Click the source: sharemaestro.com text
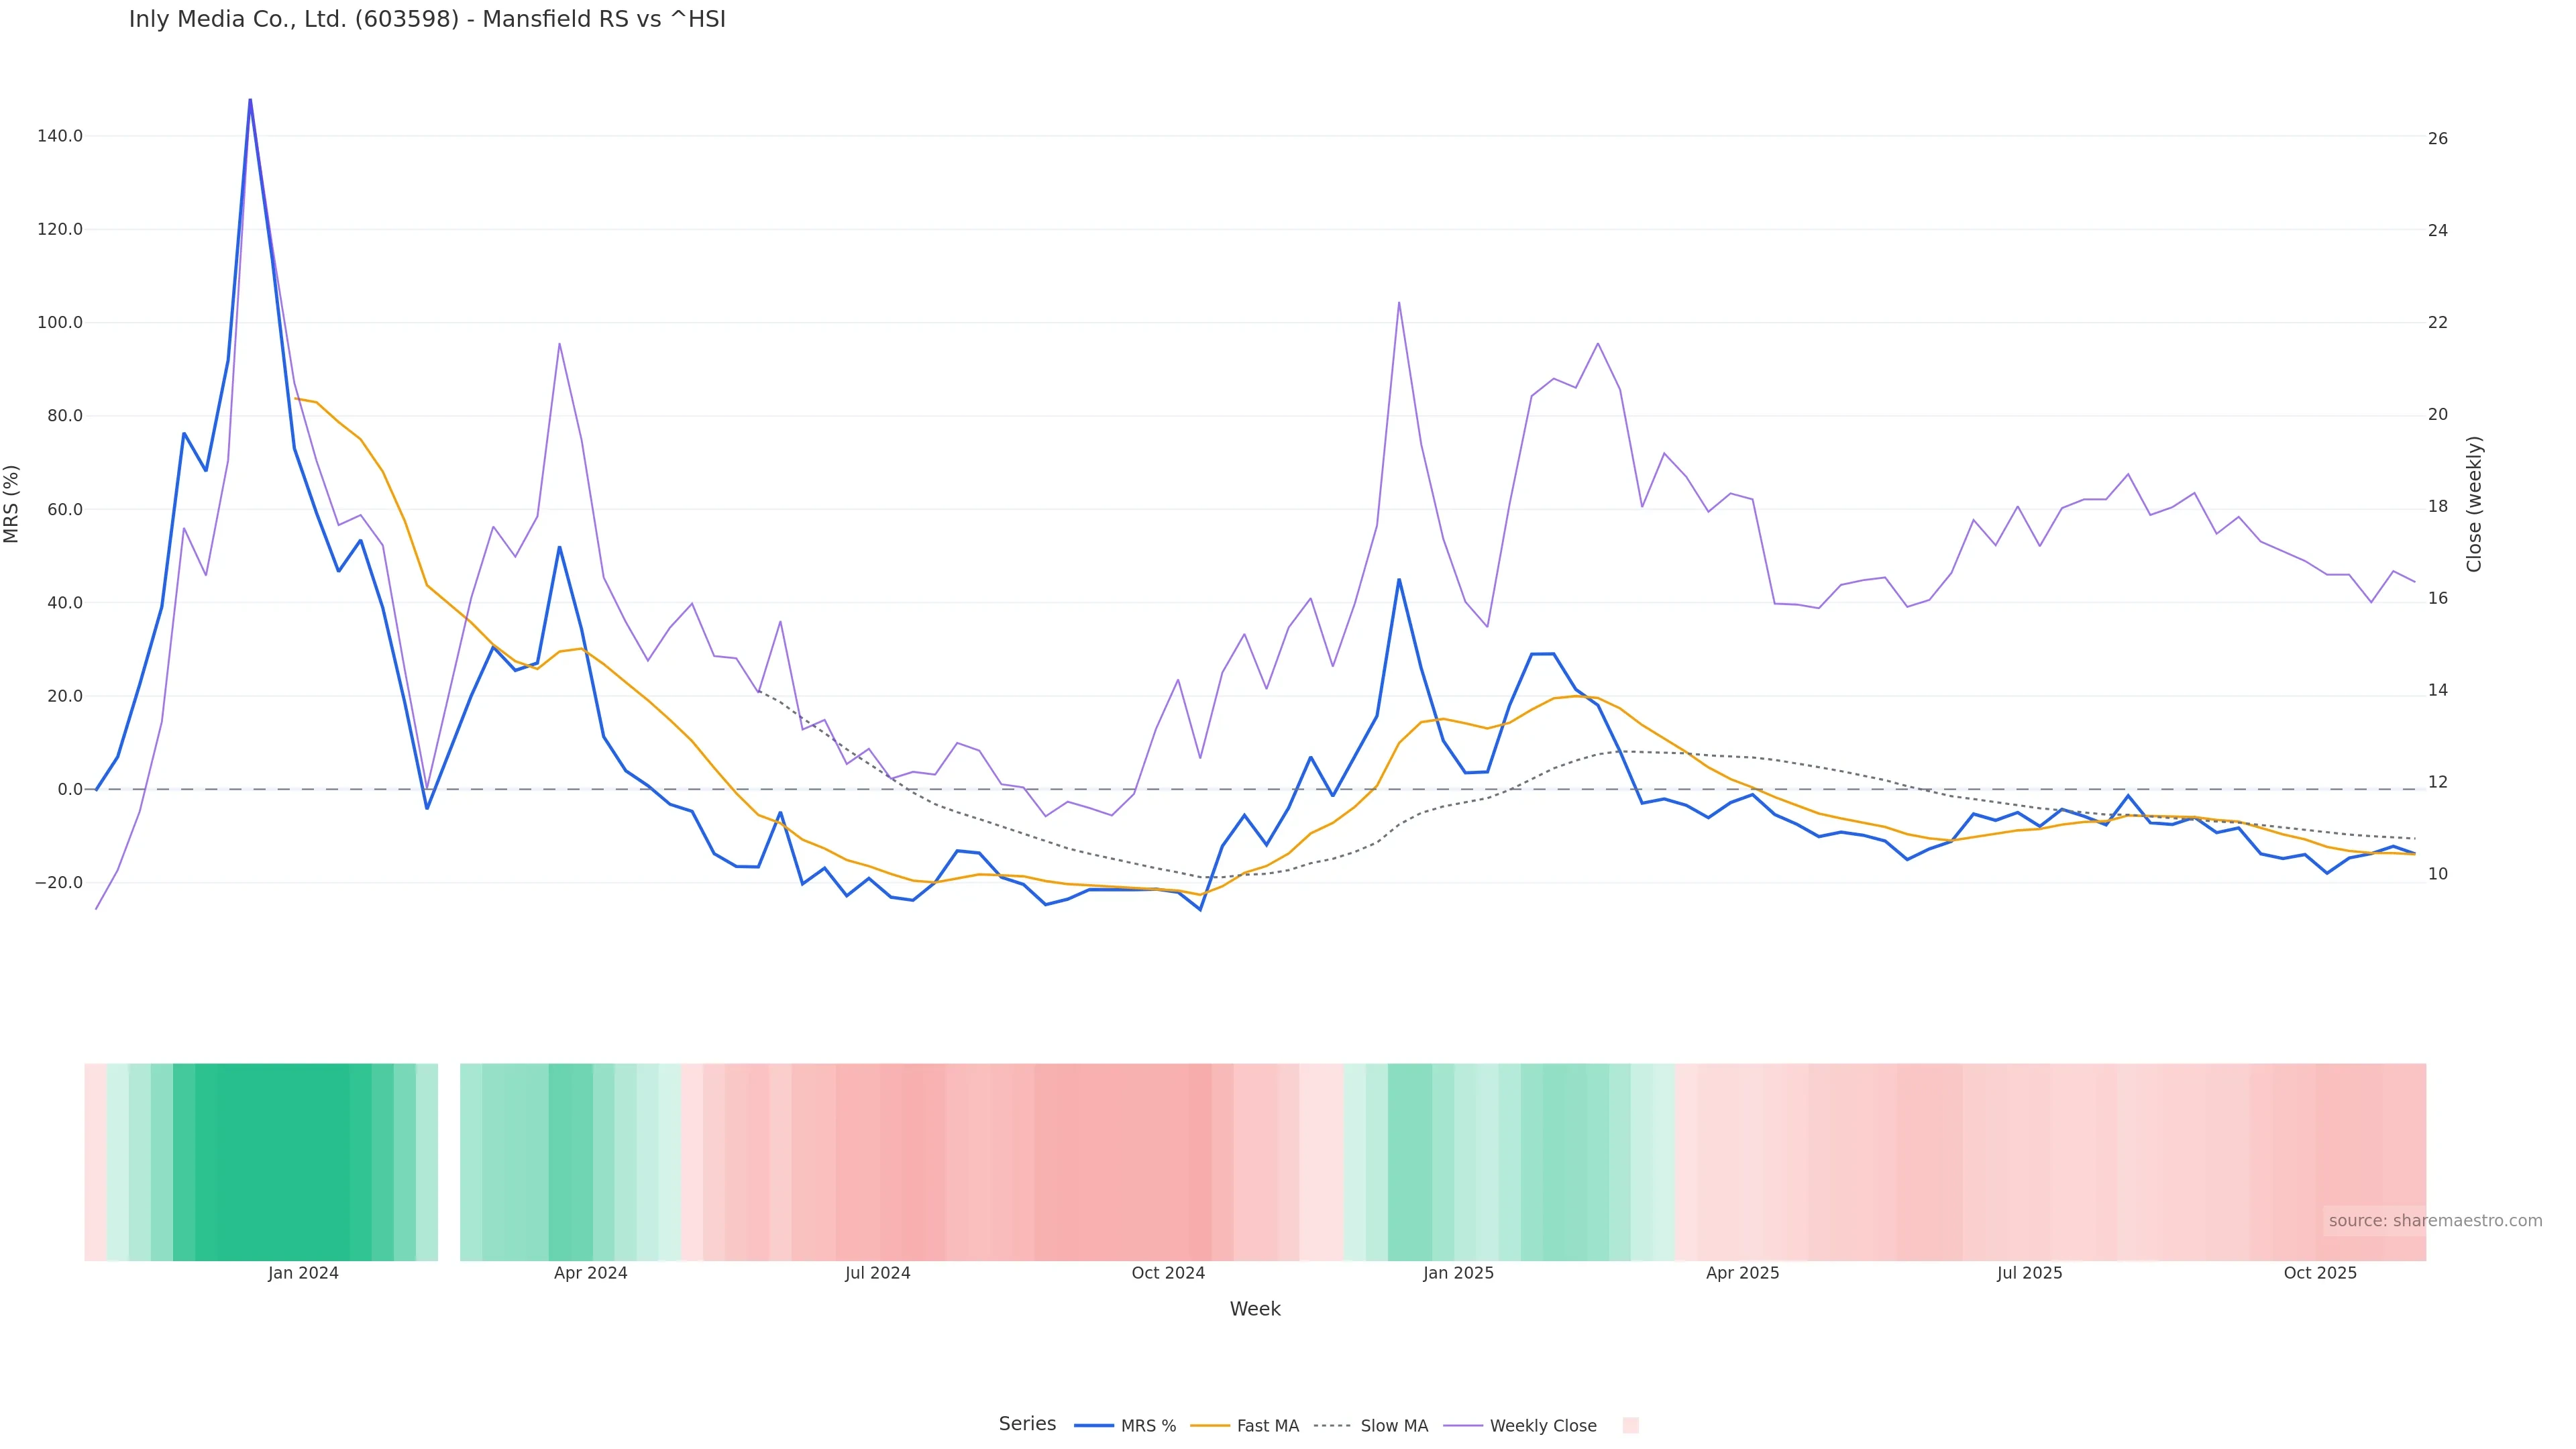The image size is (2576, 1449). click(x=2435, y=1221)
